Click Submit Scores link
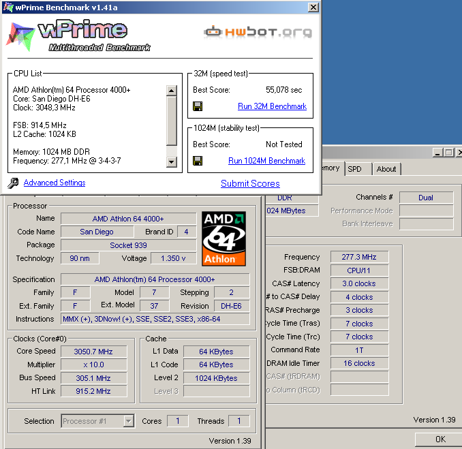The height and width of the screenshot is (449, 462). click(x=250, y=183)
